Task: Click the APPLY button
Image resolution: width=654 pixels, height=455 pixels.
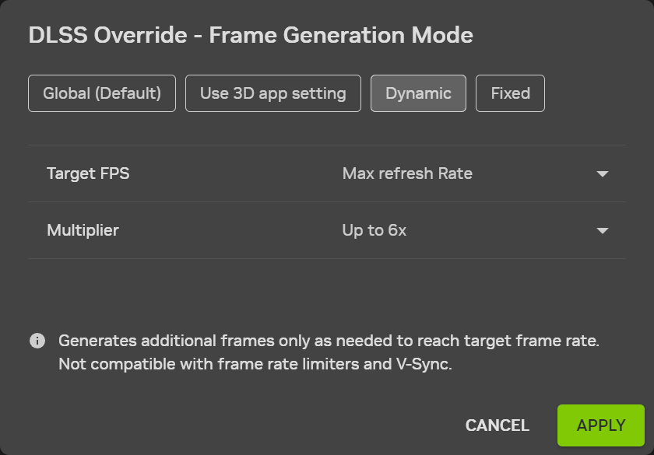Action: pyautogui.click(x=600, y=425)
